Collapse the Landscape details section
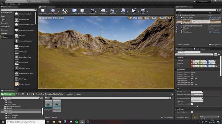Viewport: 222px width, 124px height. tap(176, 109)
